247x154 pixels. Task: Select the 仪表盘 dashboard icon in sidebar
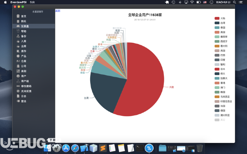click(18, 26)
